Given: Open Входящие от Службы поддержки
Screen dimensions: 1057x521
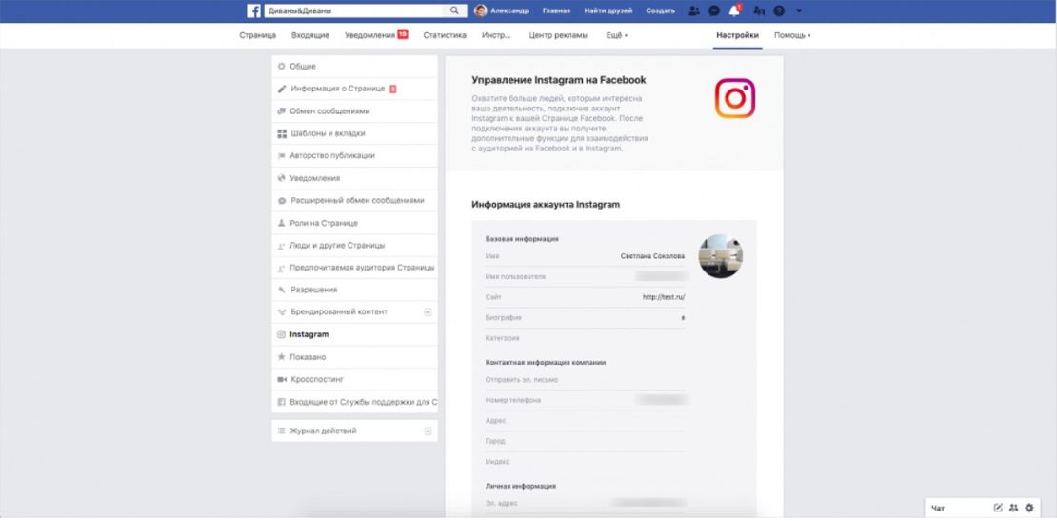Looking at the screenshot, I should [354, 402].
